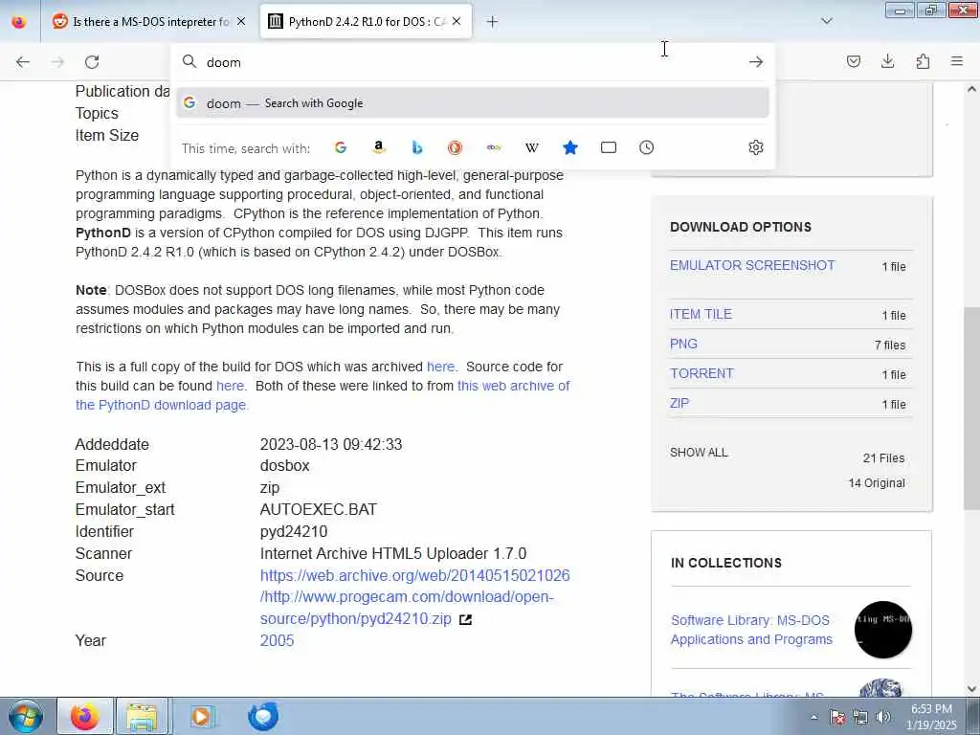980x735 pixels.
Task: Search history with the clock icon
Action: coord(646,147)
